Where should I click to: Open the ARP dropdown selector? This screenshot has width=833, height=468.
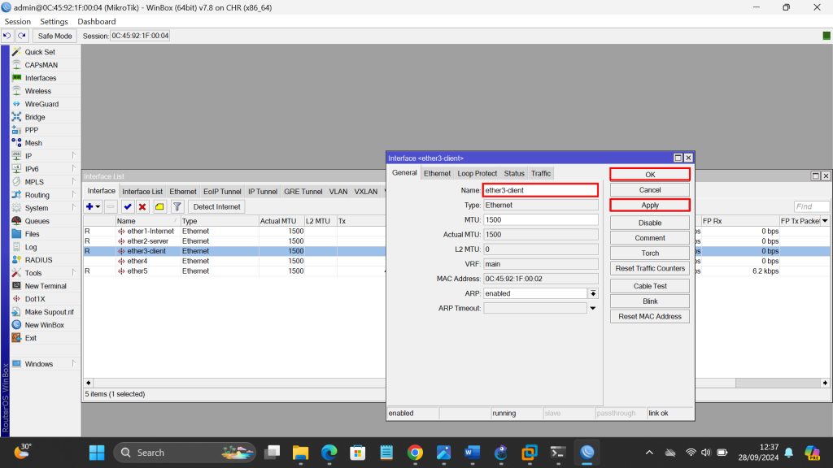(x=593, y=293)
